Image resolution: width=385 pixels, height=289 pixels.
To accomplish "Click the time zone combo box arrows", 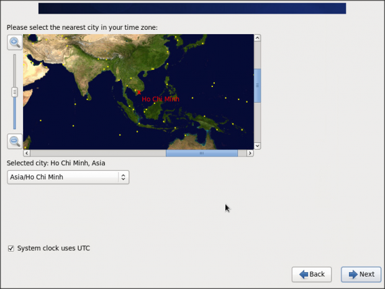I will point(123,177).
